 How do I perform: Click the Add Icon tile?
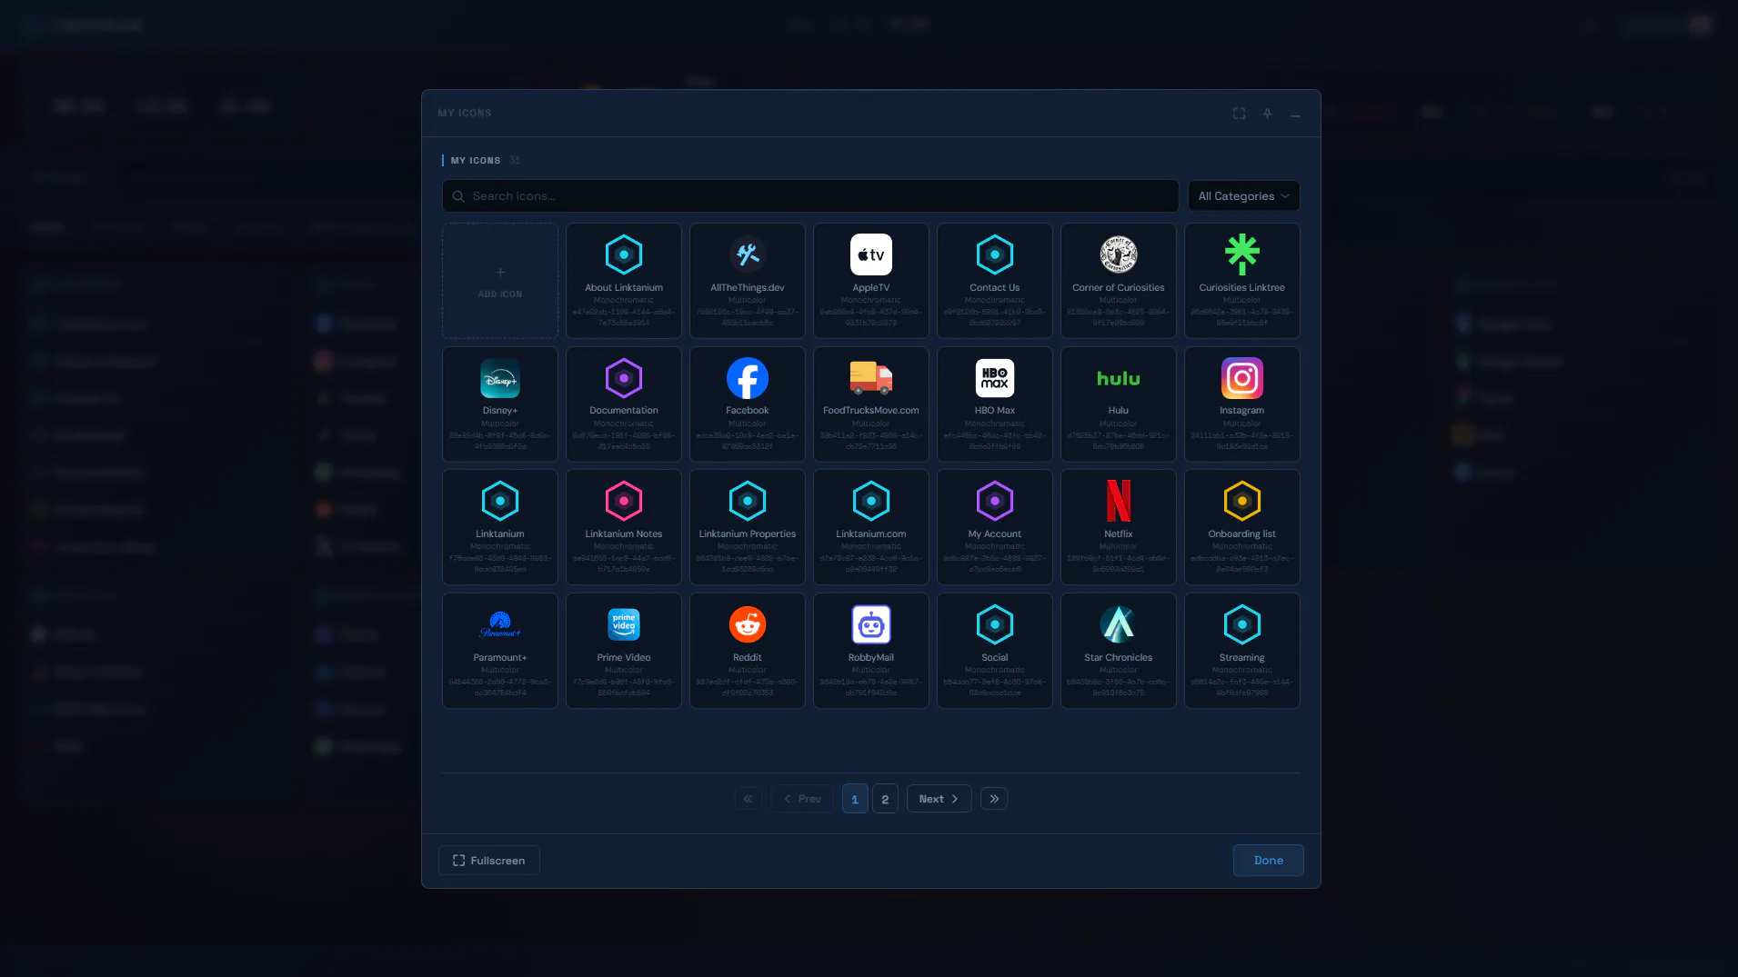click(500, 281)
